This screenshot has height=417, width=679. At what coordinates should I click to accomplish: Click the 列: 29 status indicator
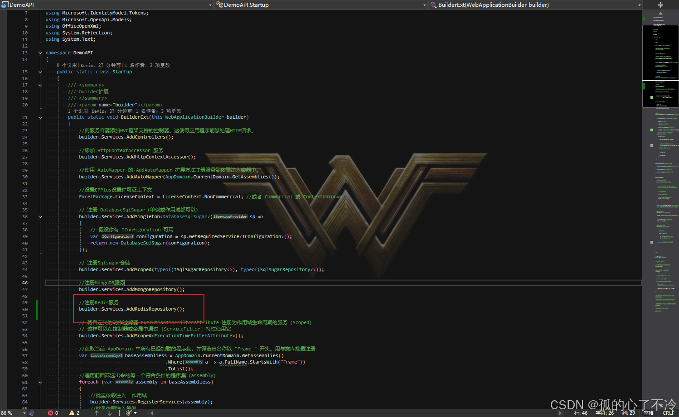628,413
